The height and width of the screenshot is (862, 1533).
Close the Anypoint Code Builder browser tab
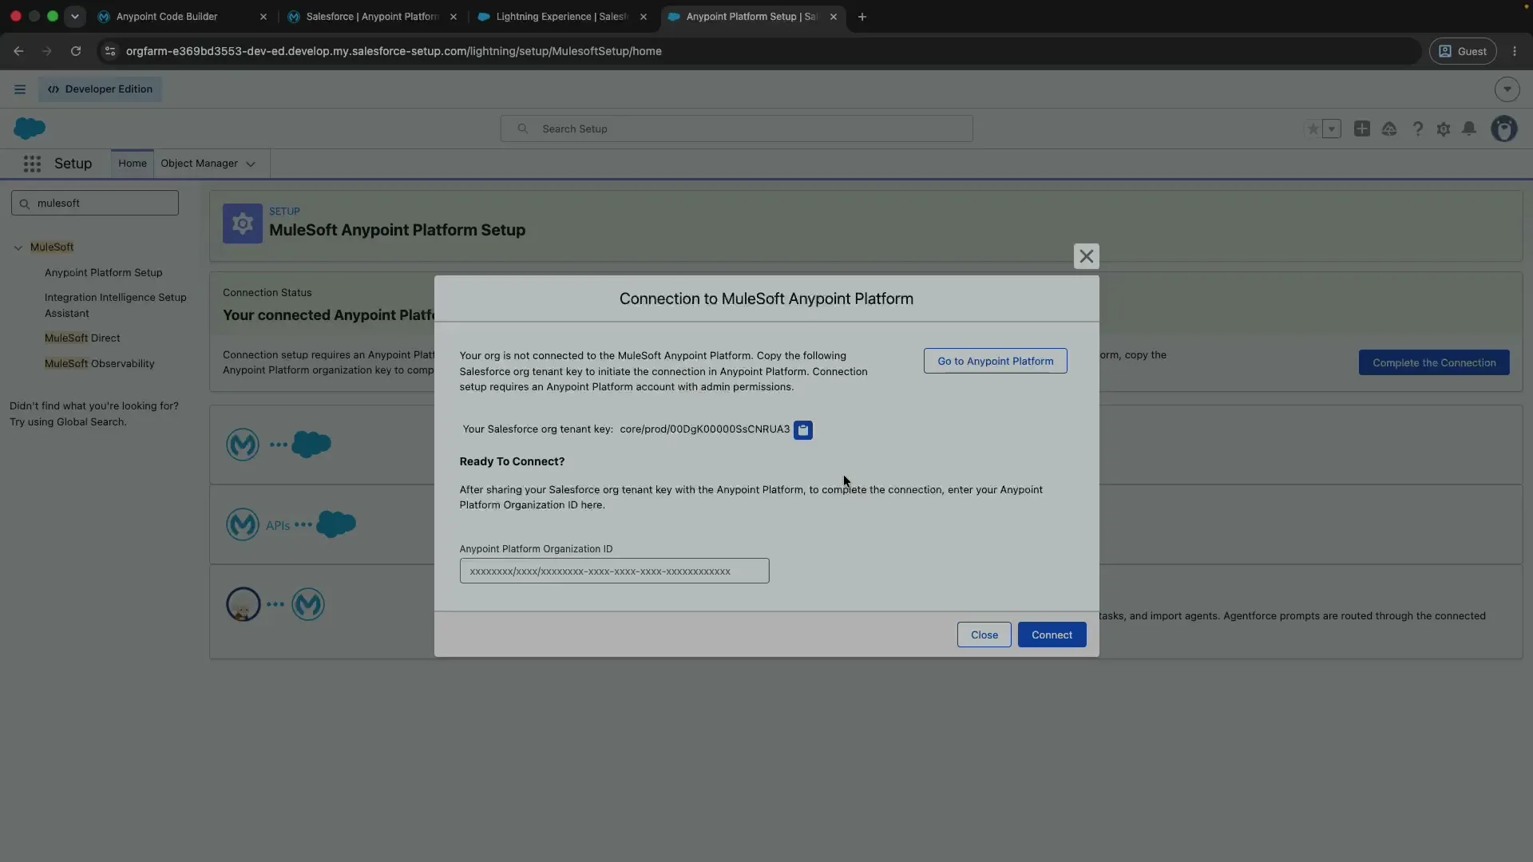pos(263,16)
